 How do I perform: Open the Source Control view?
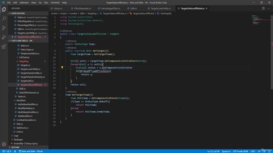click(x=4, y=28)
